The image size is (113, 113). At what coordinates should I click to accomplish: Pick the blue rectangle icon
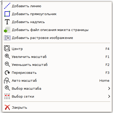tap(7, 14)
